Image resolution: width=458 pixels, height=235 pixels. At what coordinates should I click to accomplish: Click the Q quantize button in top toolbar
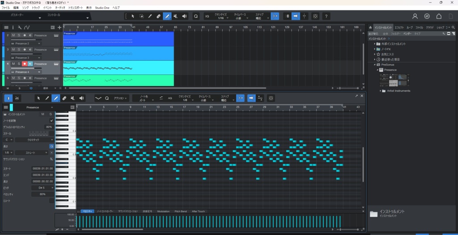196,16
